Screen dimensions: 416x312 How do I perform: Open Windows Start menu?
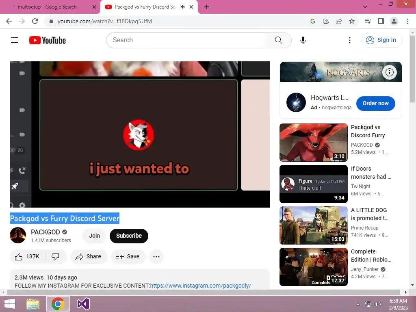tap(10, 304)
